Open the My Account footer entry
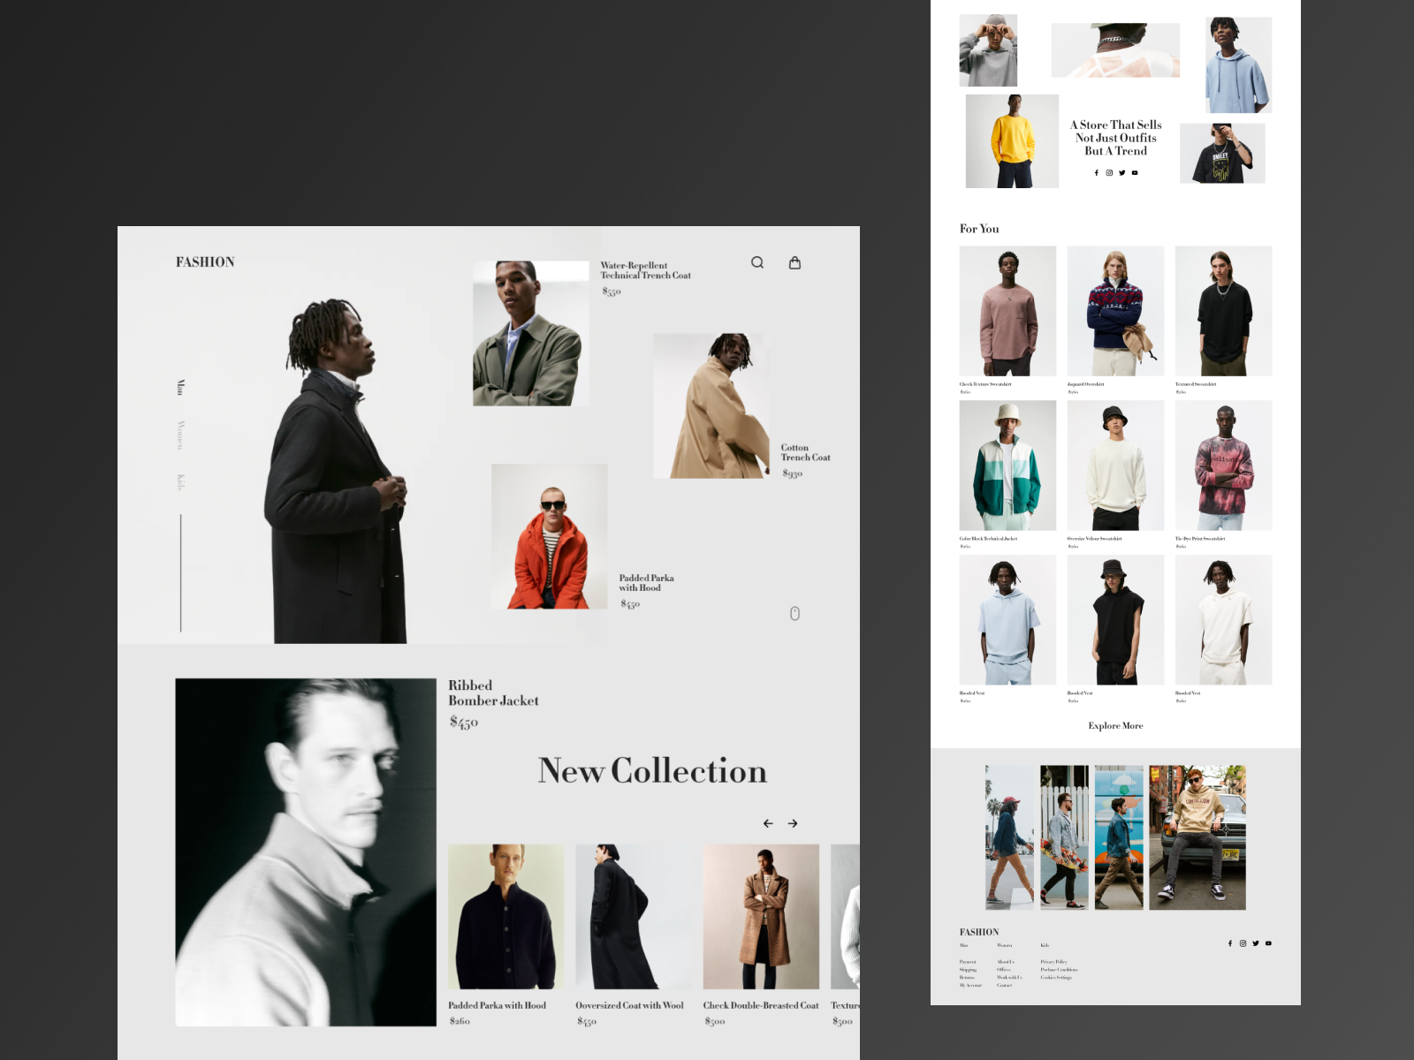Screen dimensions: 1414x1060 point(970,985)
